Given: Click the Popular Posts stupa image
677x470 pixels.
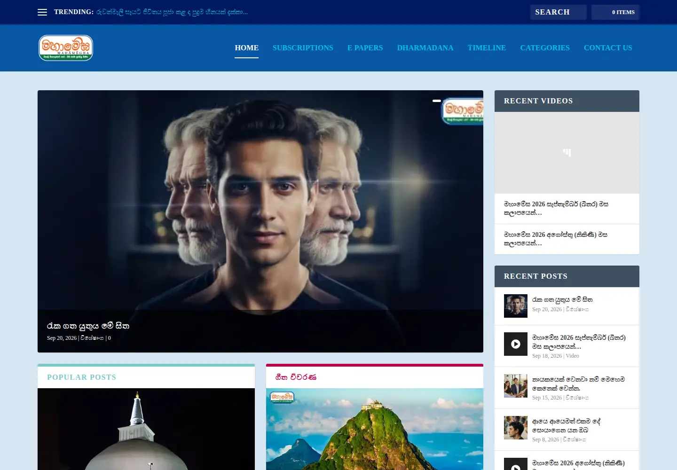Looking at the screenshot, I should coord(146,429).
